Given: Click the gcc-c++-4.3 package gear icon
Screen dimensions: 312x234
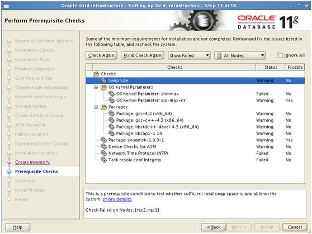Looking at the screenshot, I should tap(111, 120).
